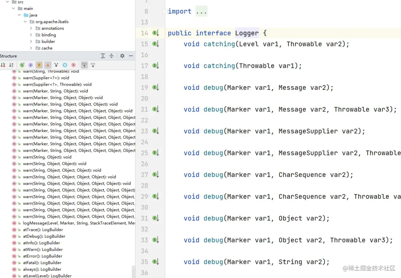
Task: Click CharSequence type on line 27
Action: pyautogui.click(x=302, y=175)
